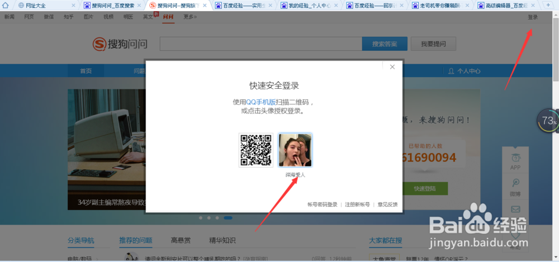Close the 高级编辑器_百度经验 tab
559x262 pixels.
pyautogui.click(x=533, y=6)
